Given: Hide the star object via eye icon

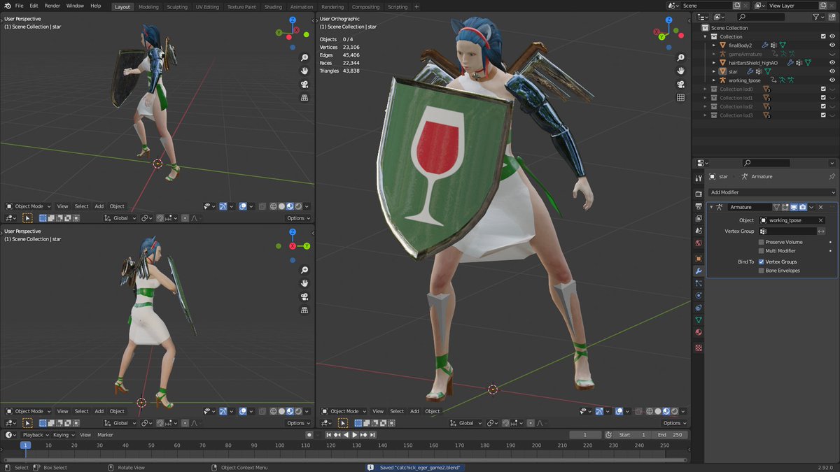Looking at the screenshot, I should [x=832, y=71].
